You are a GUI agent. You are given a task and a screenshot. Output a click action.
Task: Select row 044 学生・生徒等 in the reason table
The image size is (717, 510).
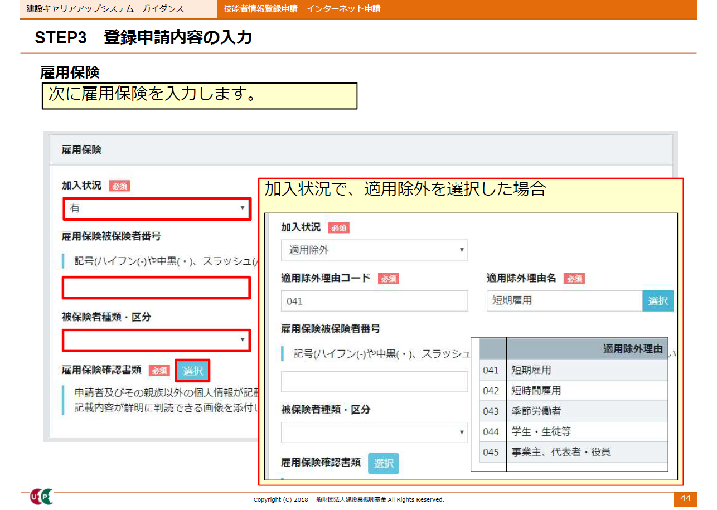[x=574, y=431]
